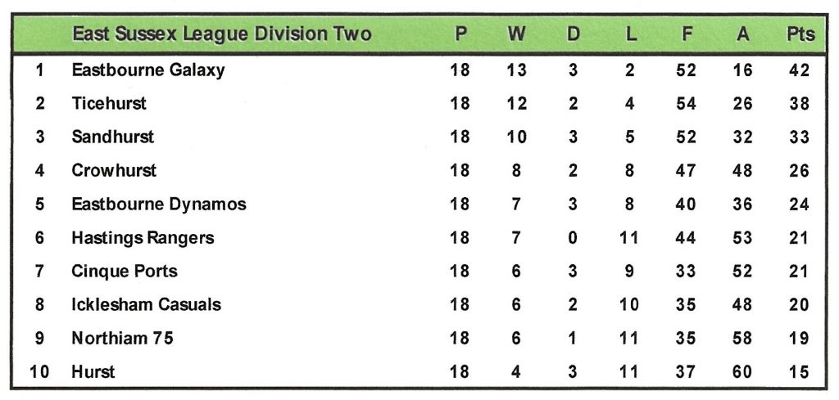Pick the Eastbourne Dynamos team name
The image size is (839, 400).
pyautogui.click(x=159, y=204)
